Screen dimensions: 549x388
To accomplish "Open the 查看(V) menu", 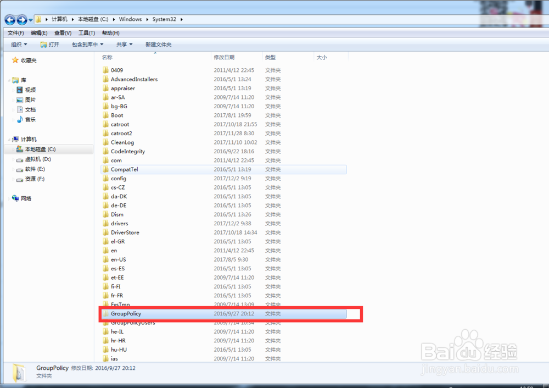I will pos(63,33).
